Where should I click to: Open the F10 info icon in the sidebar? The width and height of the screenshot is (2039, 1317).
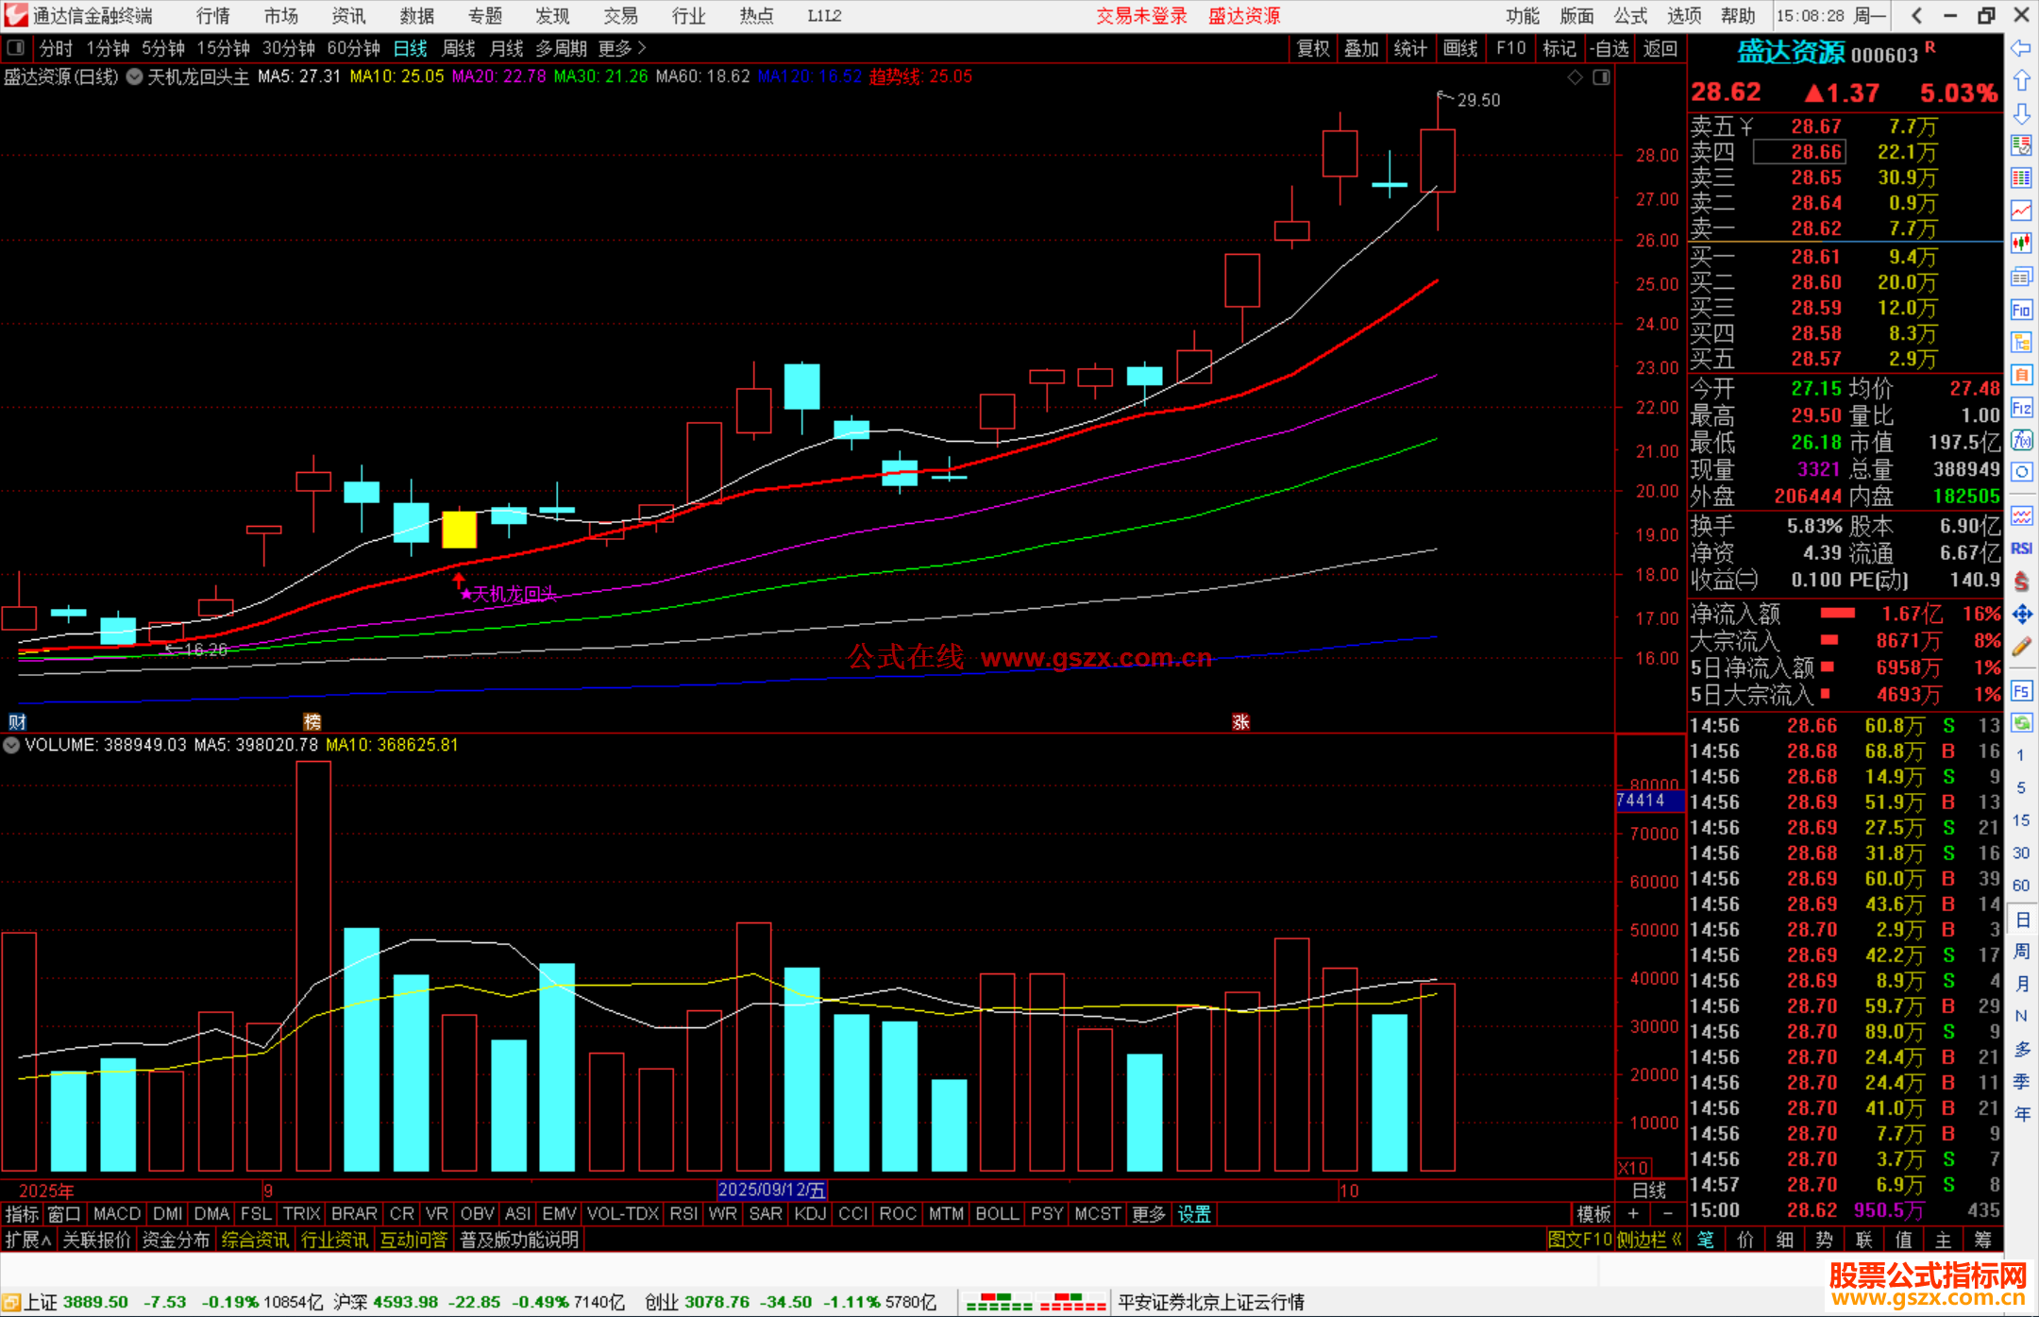point(2021,310)
